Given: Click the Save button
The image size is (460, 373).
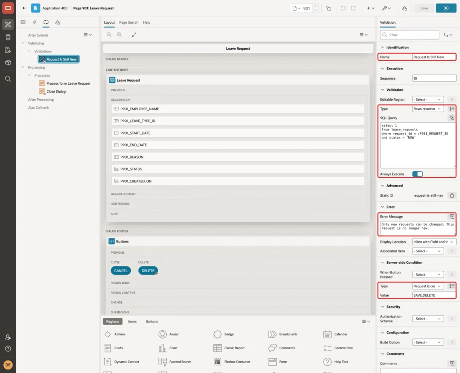Looking at the screenshot, I should pyautogui.click(x=424, y=8).
